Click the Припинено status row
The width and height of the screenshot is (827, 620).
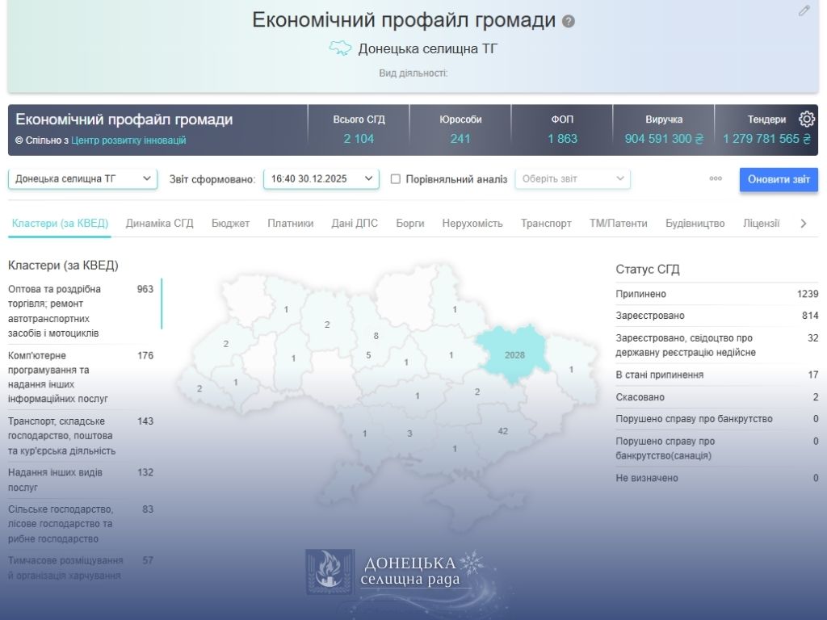pyautogui.click(x=716, y=294)
